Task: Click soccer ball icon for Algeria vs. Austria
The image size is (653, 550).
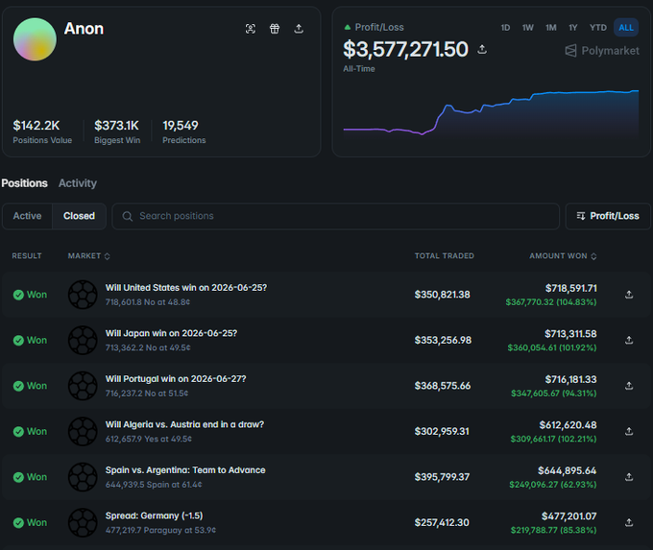Action: [x=83, y=431]
